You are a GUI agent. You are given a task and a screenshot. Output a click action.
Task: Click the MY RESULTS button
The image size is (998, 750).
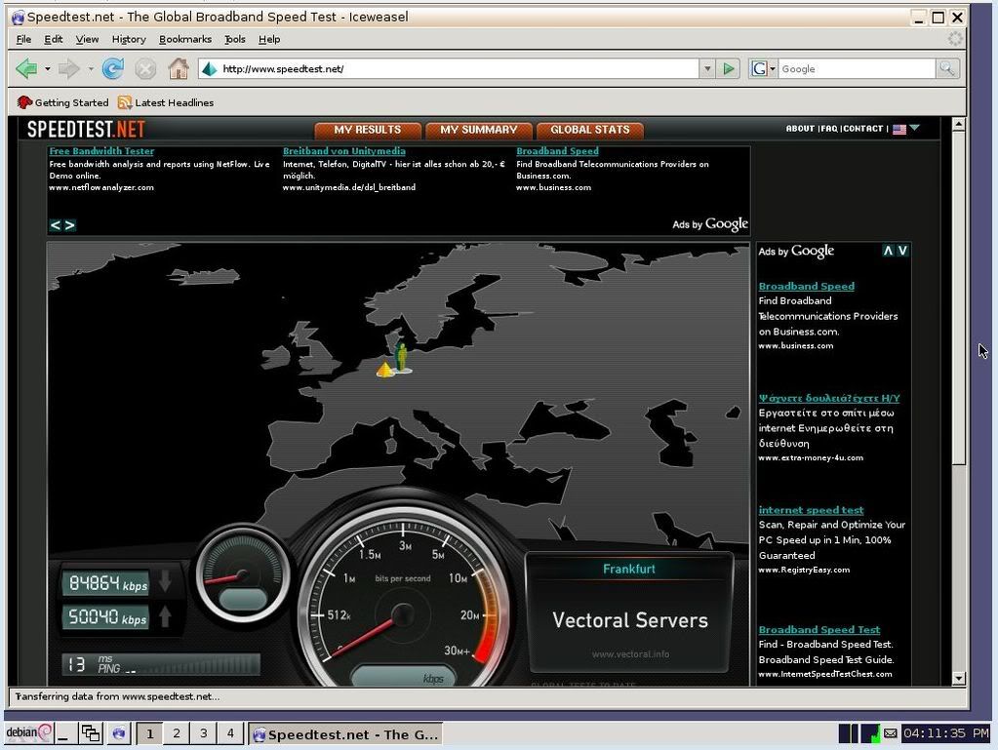click(368, 130)
